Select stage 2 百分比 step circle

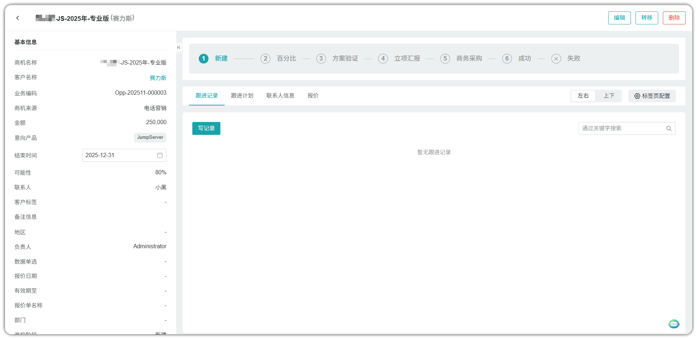pyautogui.click(x=265, y=58)
